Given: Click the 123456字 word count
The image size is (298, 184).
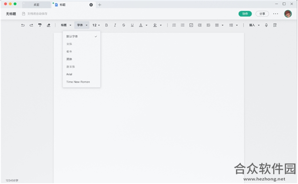Looking at the screenshot, I should [x=12, y=181].
